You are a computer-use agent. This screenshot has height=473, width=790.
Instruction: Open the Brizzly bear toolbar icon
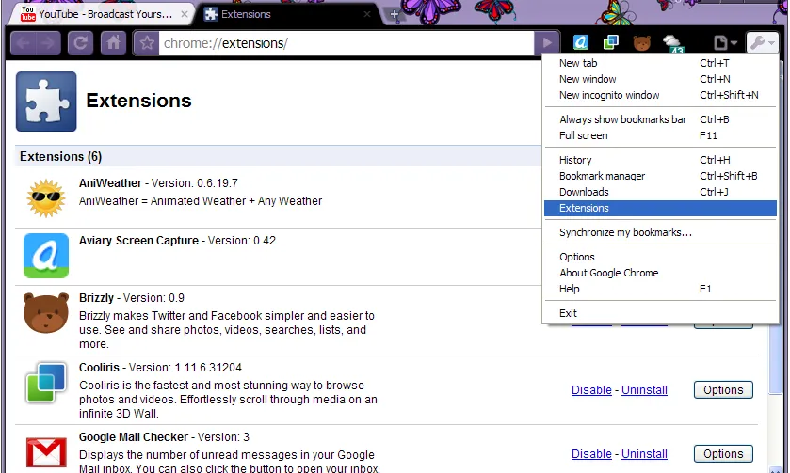(x=641, y=42)
